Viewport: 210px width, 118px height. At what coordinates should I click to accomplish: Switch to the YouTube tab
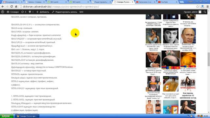click(168, 2)
